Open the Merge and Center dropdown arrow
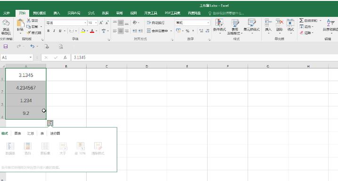 [171, 31]
